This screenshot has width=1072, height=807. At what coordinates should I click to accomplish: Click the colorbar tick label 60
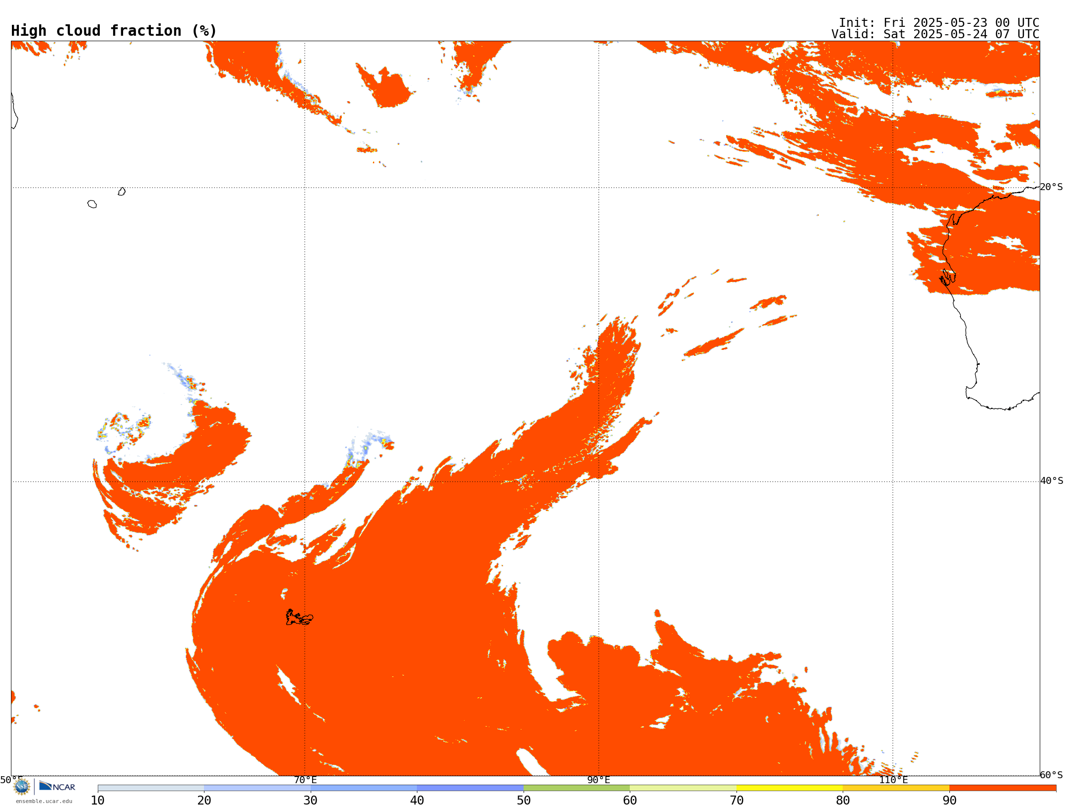click(630, 801)
